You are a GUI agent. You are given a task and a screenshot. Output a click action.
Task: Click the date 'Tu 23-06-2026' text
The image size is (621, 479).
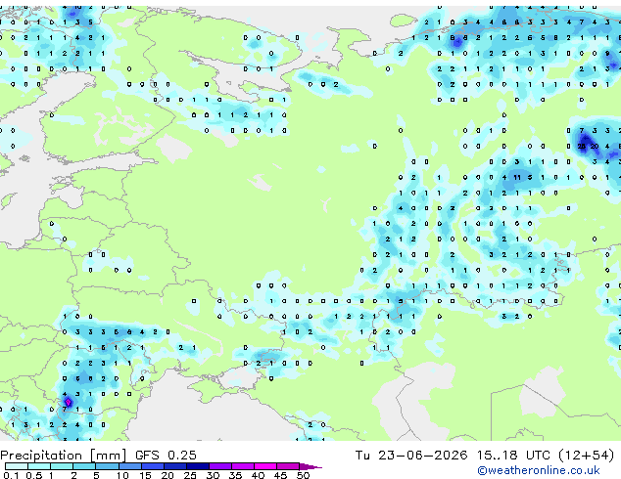[411, 456]
